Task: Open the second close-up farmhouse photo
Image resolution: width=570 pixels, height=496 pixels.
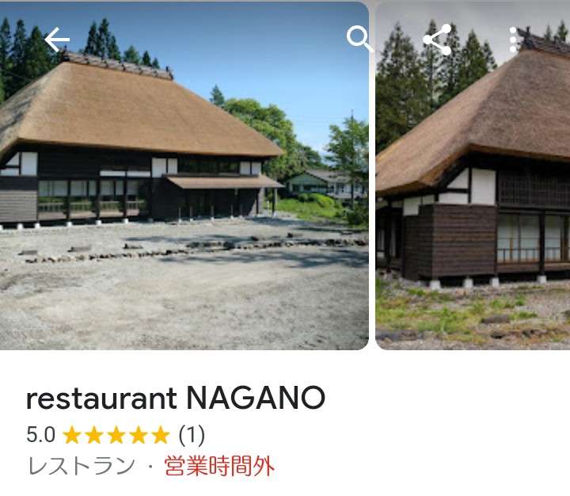Action: 473,176
